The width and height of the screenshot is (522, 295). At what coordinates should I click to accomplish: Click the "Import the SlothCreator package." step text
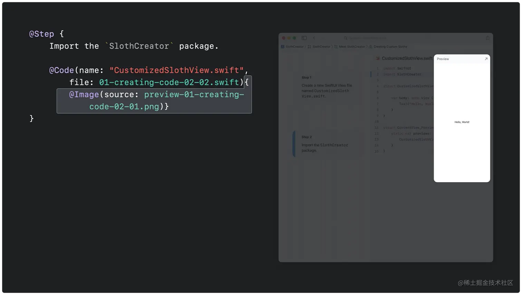coord(325,147)
